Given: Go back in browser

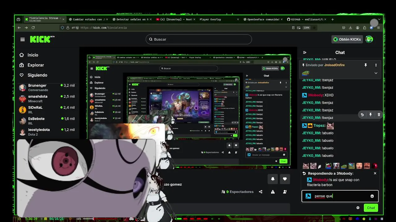Looking at the screenshot, I should tap(19, 27).
